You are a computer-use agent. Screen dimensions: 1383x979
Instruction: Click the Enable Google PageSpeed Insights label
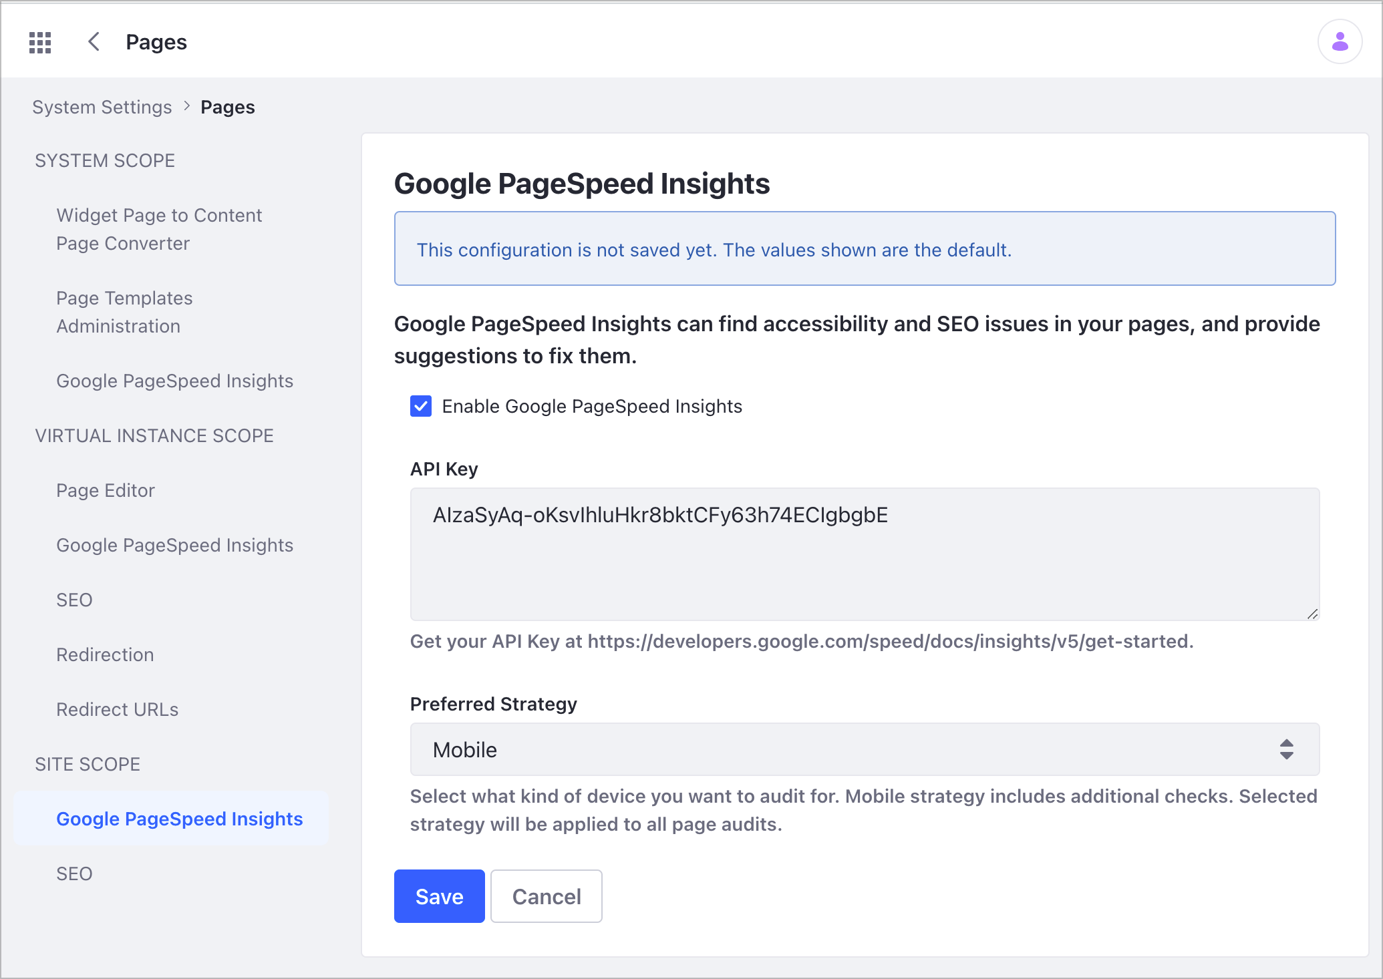click(592, 406)
